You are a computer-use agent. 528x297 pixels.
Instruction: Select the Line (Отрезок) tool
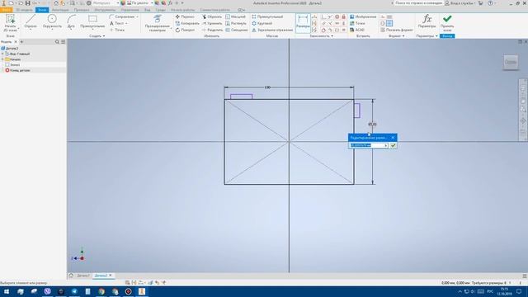tap(31, 22)
